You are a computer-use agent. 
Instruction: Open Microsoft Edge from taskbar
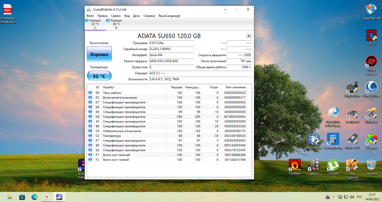click(34, 197)
